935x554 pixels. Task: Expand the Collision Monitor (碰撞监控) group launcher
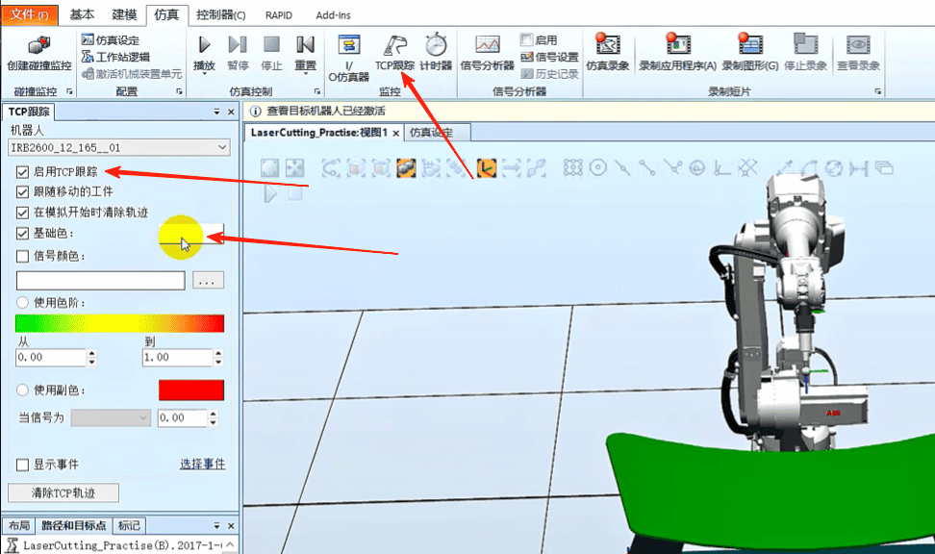pos(70,91)
